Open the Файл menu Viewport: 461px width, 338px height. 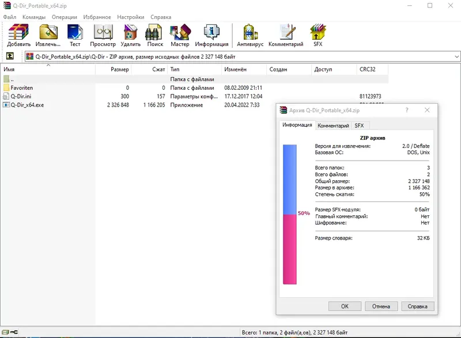(10, 17)
